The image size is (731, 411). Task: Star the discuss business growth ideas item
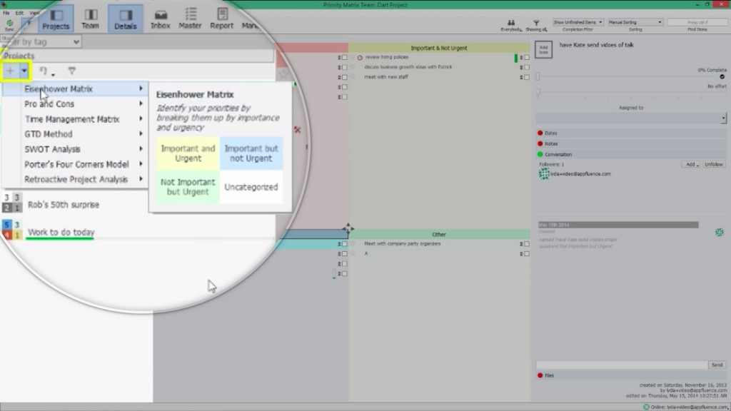pyautogui.click(x=353, y=67)
